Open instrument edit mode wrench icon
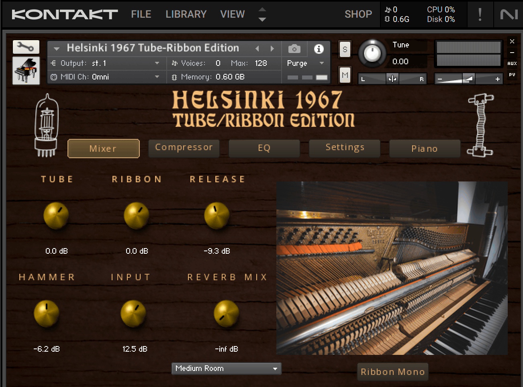Viewport: 523px width, 387px height. click(x=26, y=47)
